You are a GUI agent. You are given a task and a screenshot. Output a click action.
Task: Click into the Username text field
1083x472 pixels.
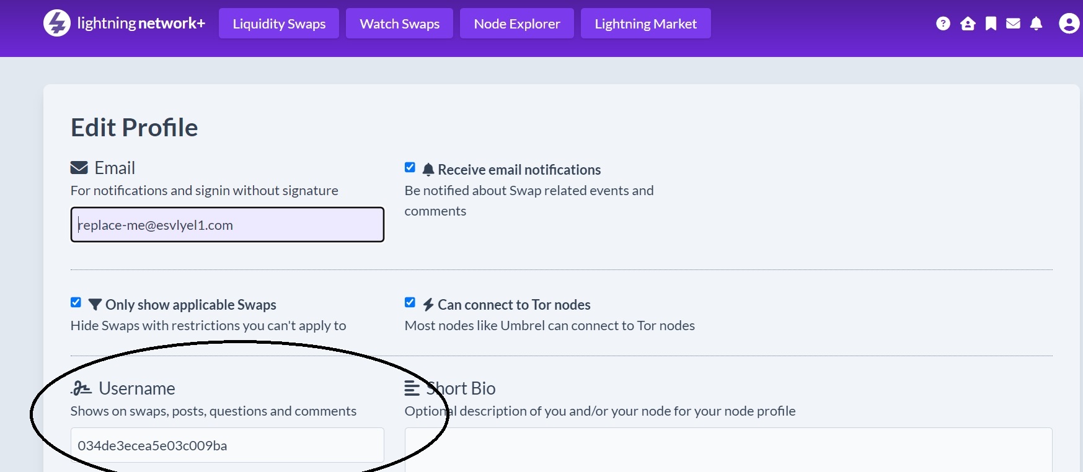point(227,445)
